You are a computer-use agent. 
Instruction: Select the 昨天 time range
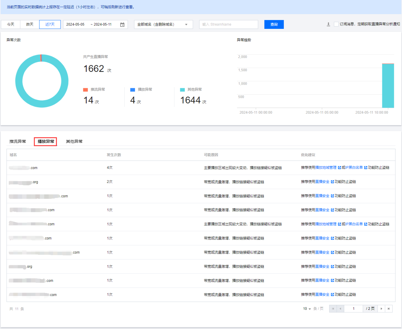click(30, 24)
